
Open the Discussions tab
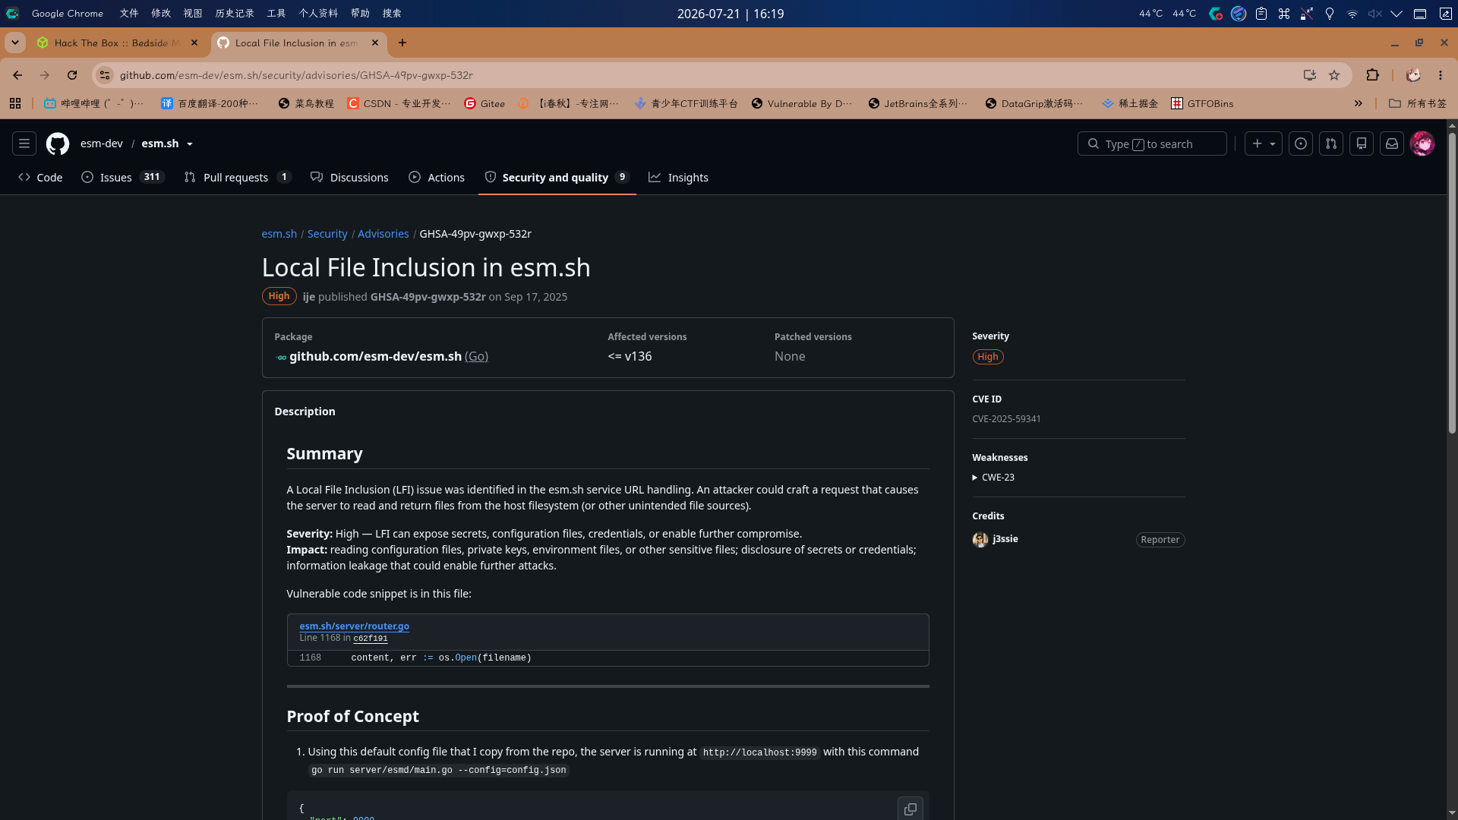349,177
